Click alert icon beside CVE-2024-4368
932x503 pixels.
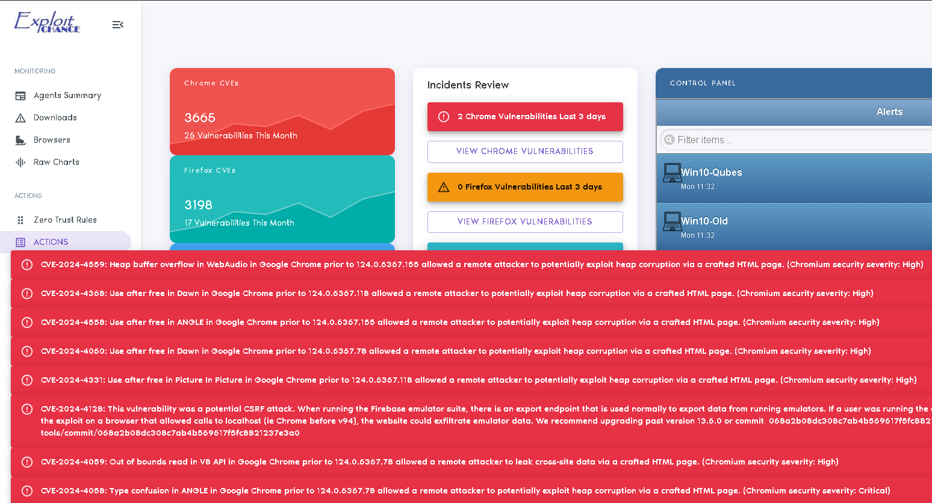pos(27,294)
